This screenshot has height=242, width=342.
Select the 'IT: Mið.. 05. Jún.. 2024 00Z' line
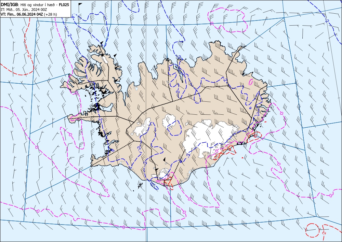tap(24, 9)
